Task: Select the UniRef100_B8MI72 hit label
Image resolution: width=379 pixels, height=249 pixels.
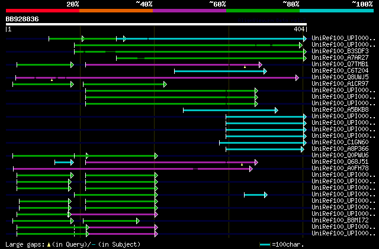Action: pyautogui.click(x=340, y=220)
